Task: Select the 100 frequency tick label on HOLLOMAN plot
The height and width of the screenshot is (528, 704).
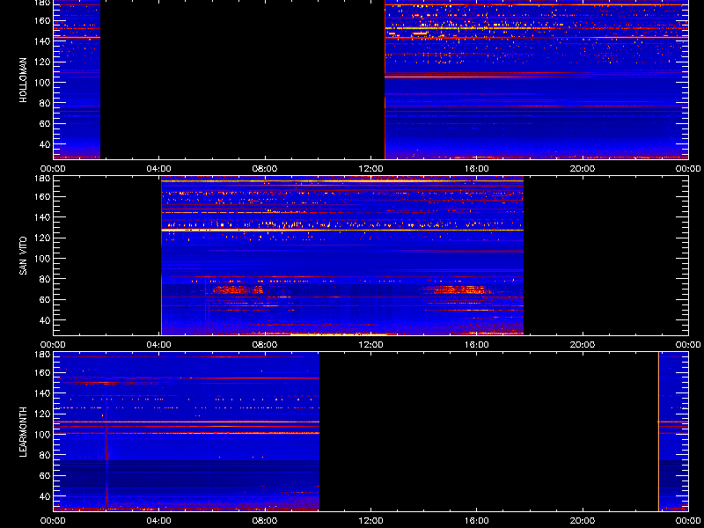Action: (44, 82)
